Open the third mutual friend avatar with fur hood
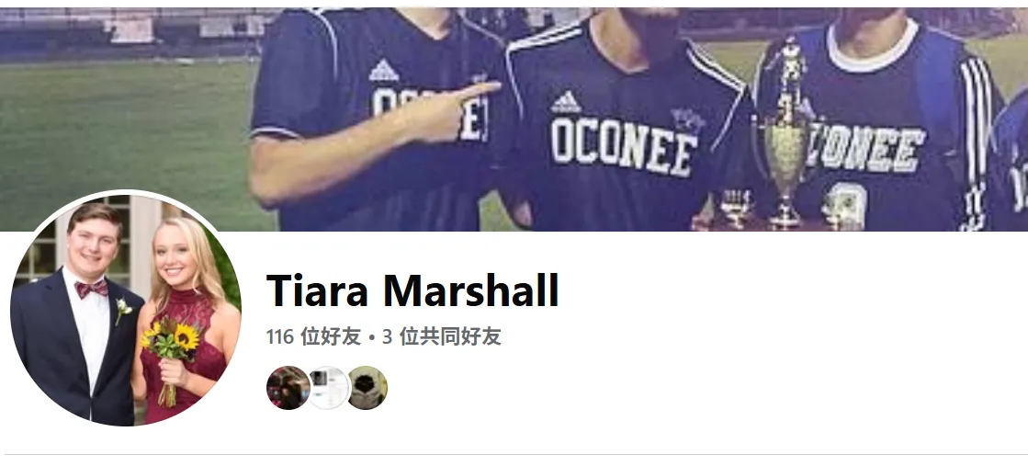 point(367,388)
